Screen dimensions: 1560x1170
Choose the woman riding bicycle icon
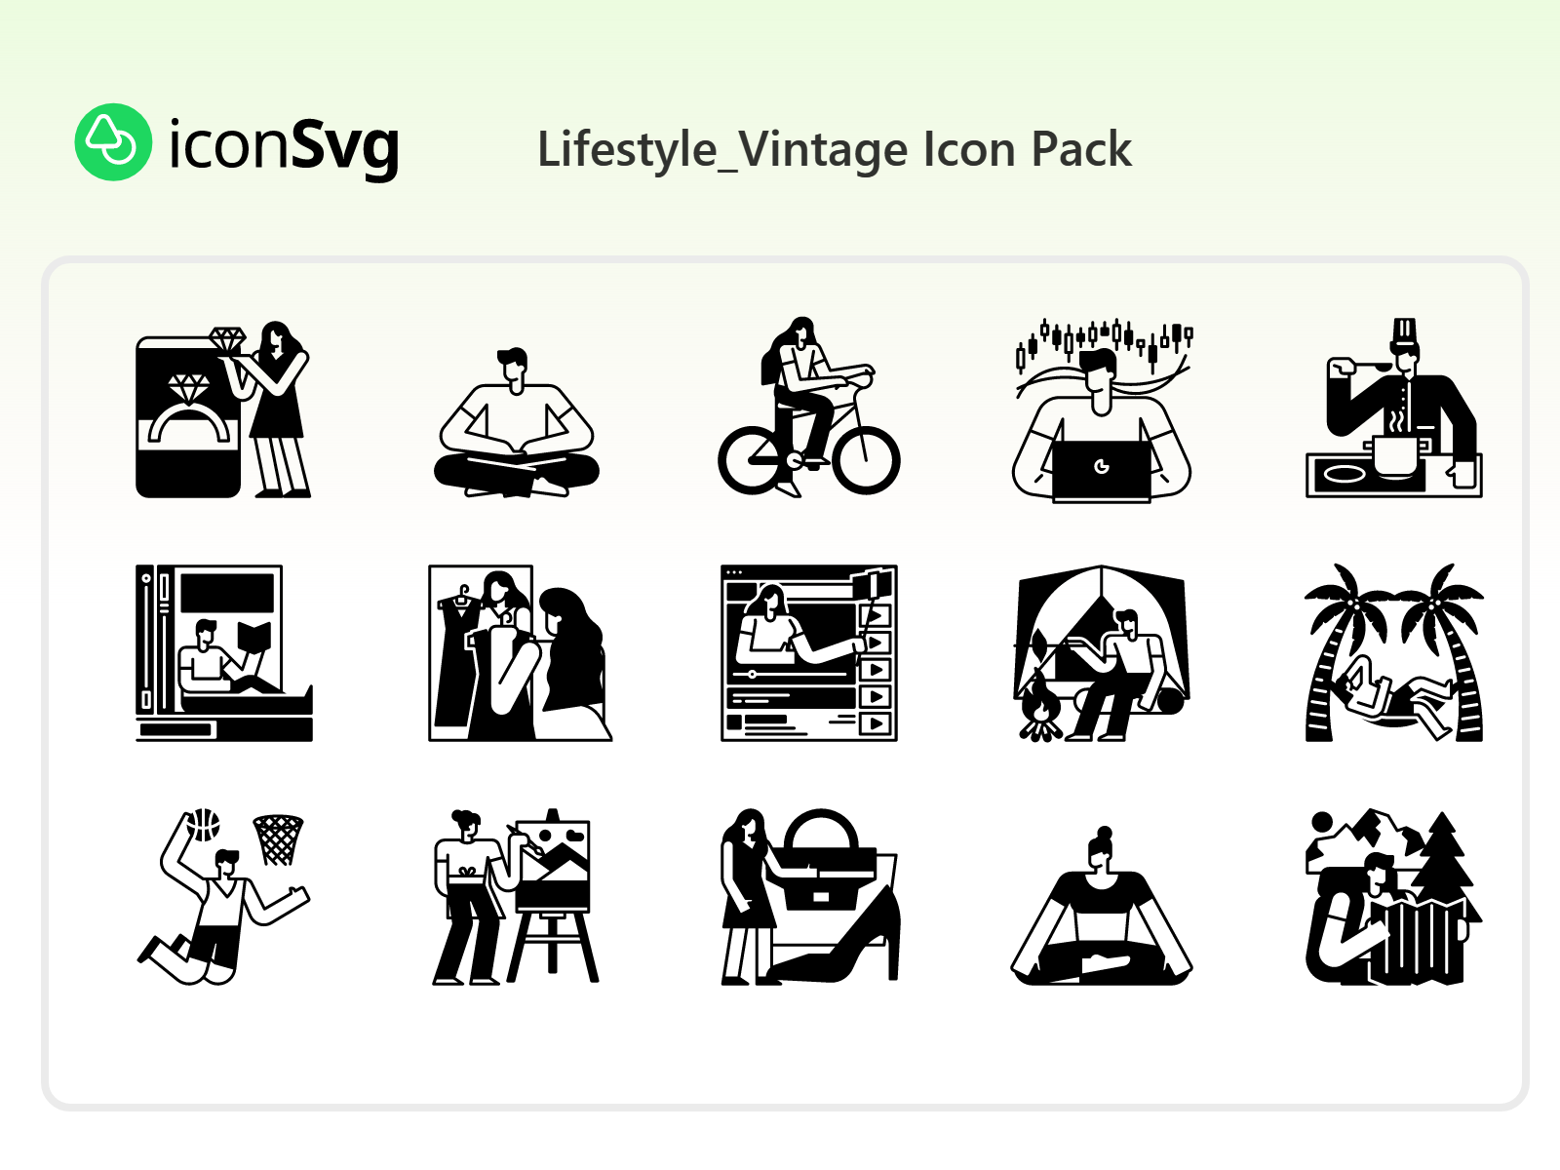(808, 407)
